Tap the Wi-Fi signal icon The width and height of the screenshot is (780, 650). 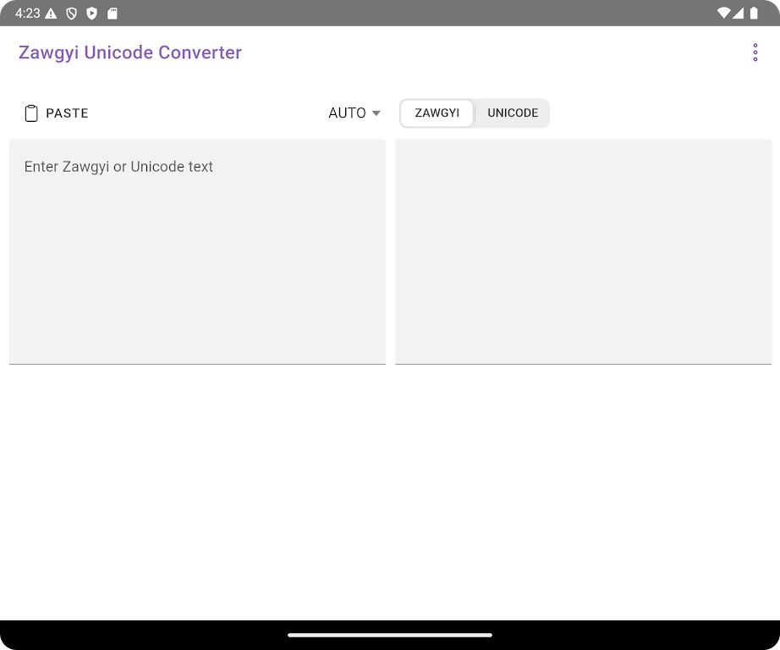click(x=723, y=14)
